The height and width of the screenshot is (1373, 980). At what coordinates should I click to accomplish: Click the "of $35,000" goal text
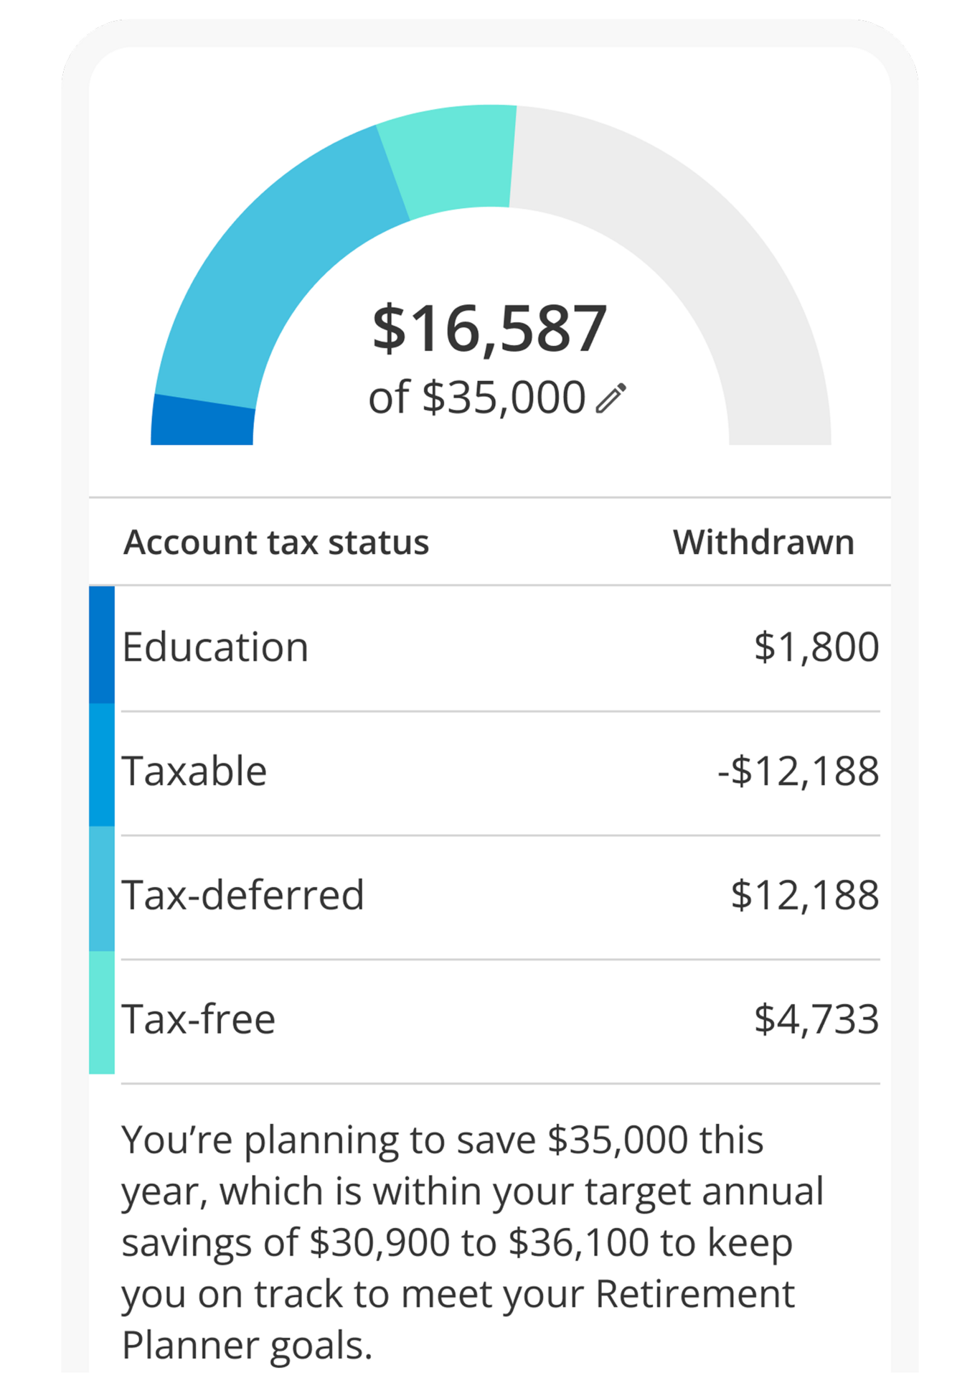[x=476, y=398]
